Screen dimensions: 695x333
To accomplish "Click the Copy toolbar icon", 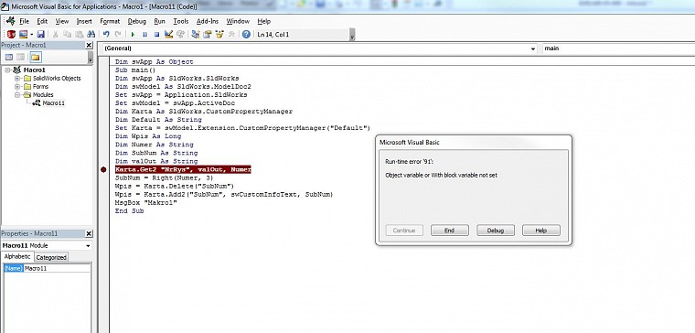I will [68, 34].
